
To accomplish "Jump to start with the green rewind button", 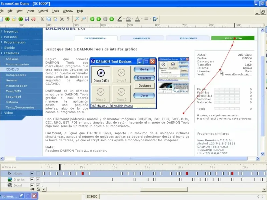I will [92, 19].
